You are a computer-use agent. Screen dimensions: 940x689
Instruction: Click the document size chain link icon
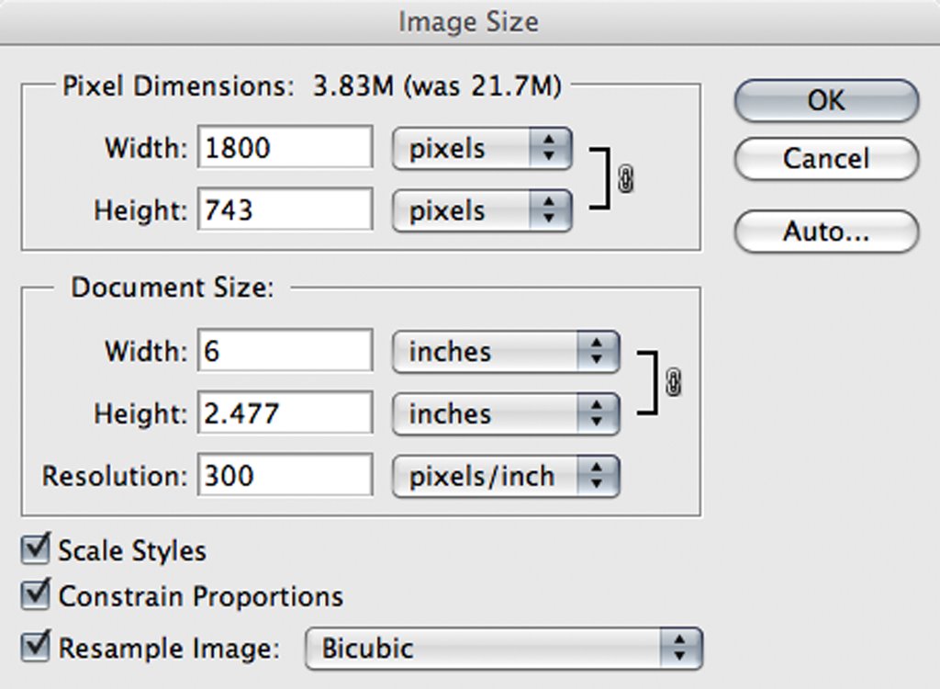tap(673, 382)
